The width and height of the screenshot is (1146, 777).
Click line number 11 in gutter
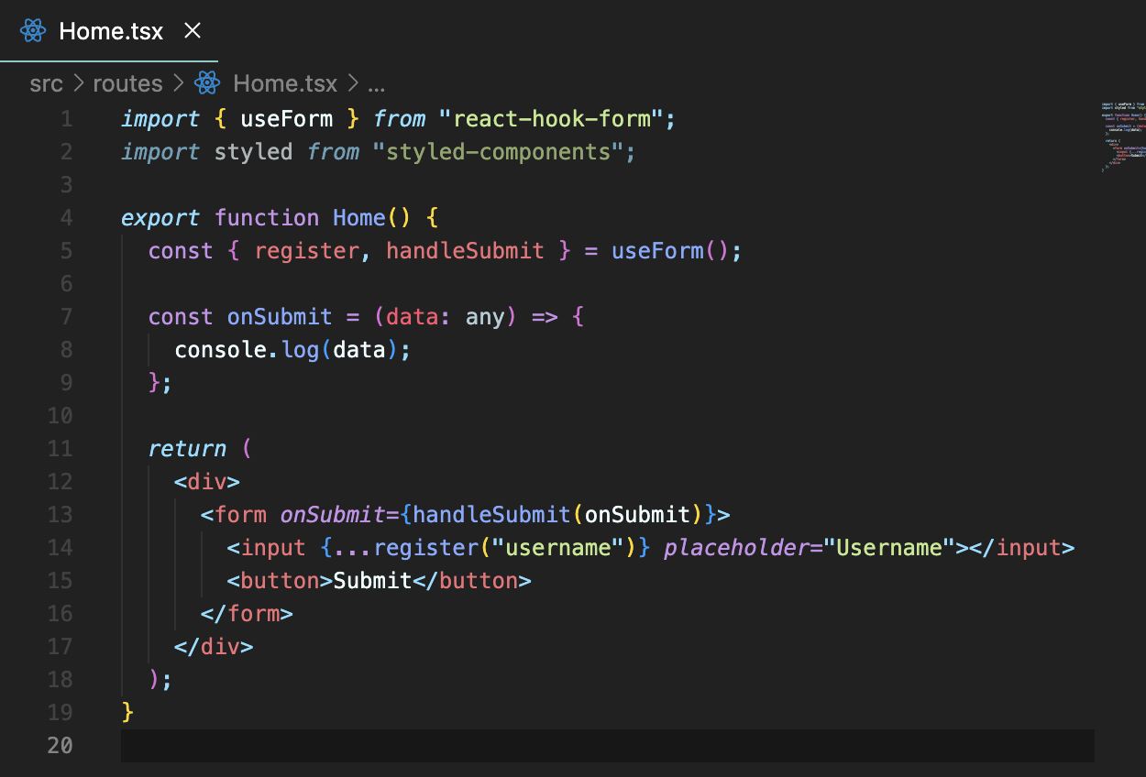click(x=61, y=449)
